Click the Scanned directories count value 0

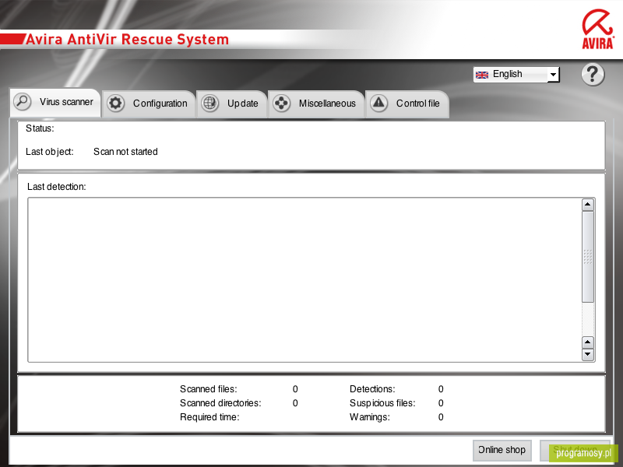(x=295, y=403)
